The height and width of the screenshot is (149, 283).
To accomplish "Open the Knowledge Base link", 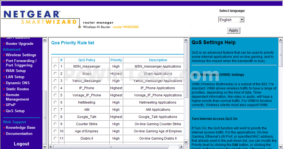I will click(x=20, y=127).
